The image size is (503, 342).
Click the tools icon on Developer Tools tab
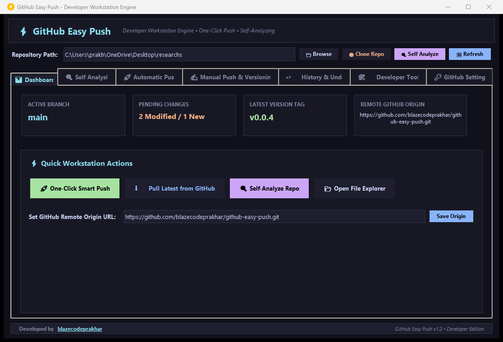point(361,78)
